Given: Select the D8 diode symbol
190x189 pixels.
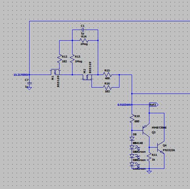Looking at the screenshot, I should [132, 138].
